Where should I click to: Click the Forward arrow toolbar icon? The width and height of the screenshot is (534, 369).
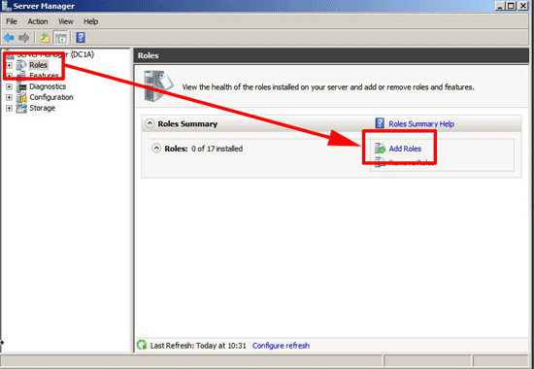tap(24, 38)
